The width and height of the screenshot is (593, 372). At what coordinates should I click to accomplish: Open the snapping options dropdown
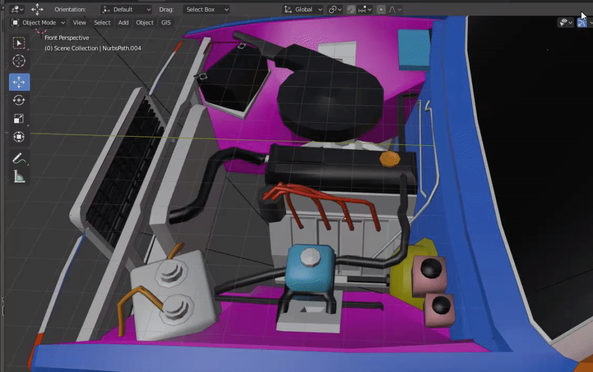click(365, 9)
